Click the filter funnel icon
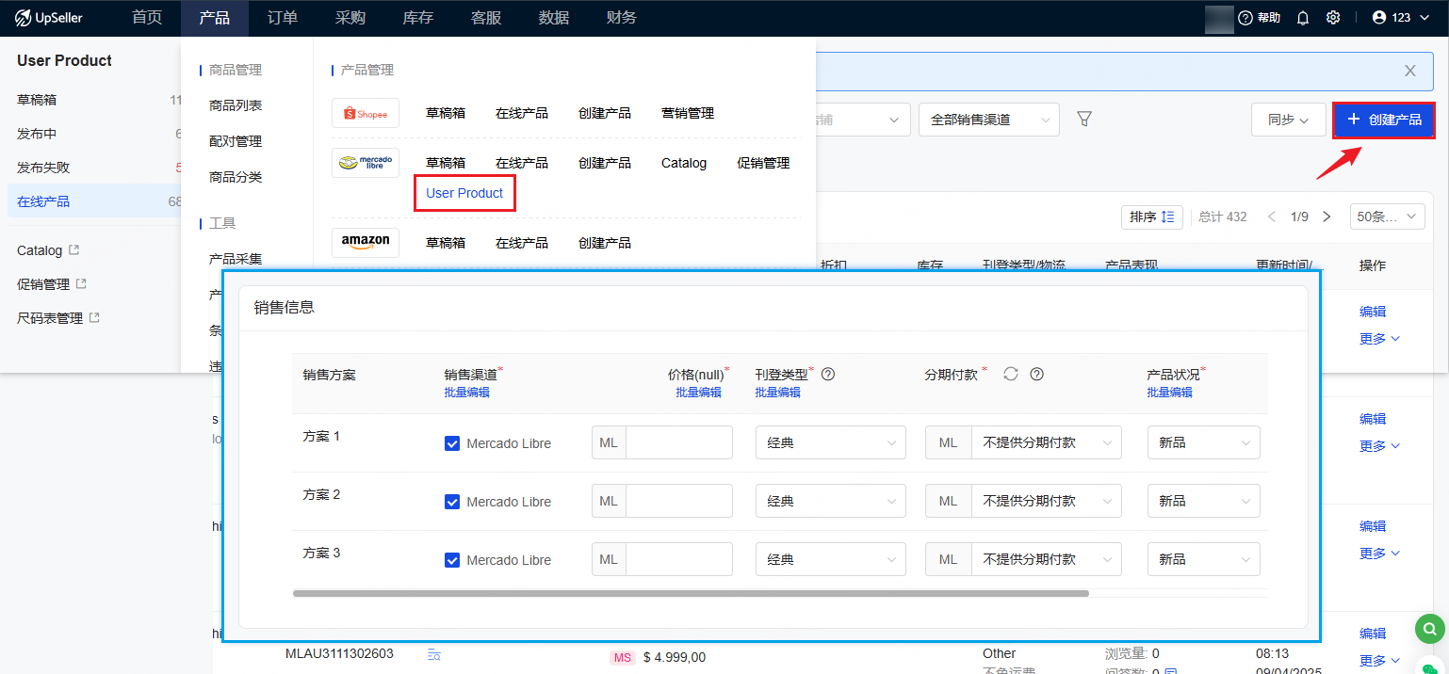 [1084, 120]
